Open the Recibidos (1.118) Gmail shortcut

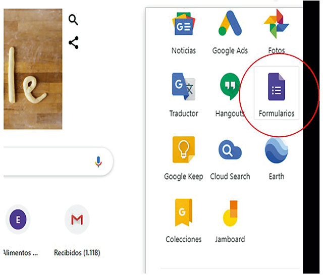[x=77, y=219]
